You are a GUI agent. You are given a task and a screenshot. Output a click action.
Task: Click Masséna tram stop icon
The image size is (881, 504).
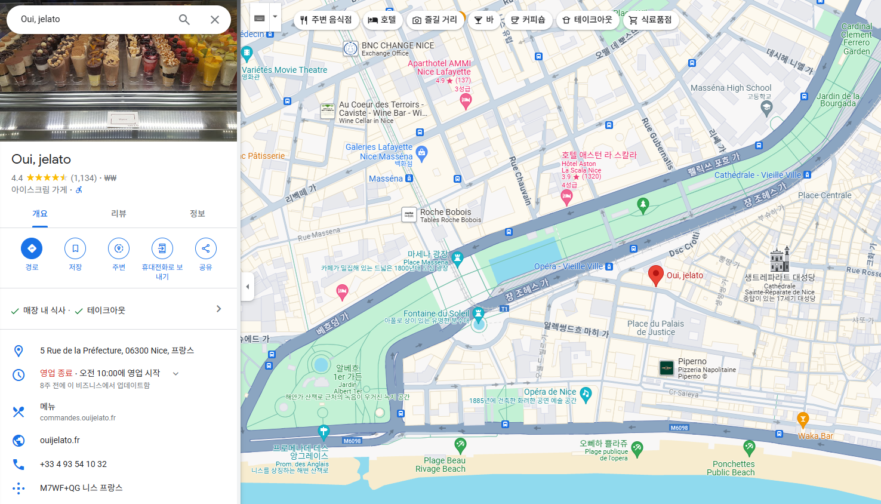(409, 179)
